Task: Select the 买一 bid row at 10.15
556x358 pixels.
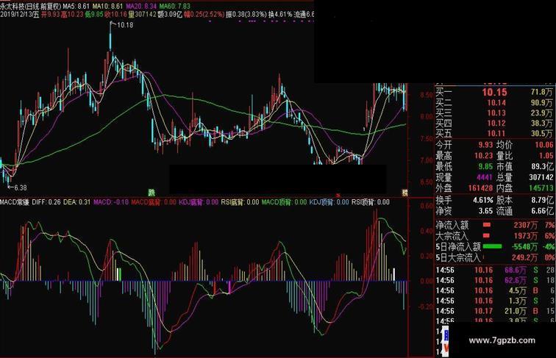Action: point(494,92)
